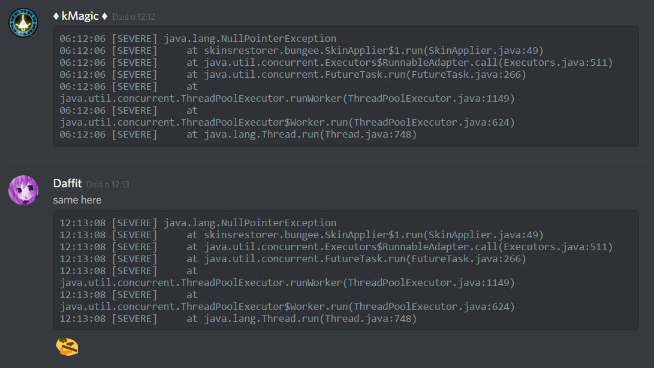Click ThreadPoolExecutor.java:624 line in Daffit's log
Screen dimensions: 654x368
click(x=287, y=307)
